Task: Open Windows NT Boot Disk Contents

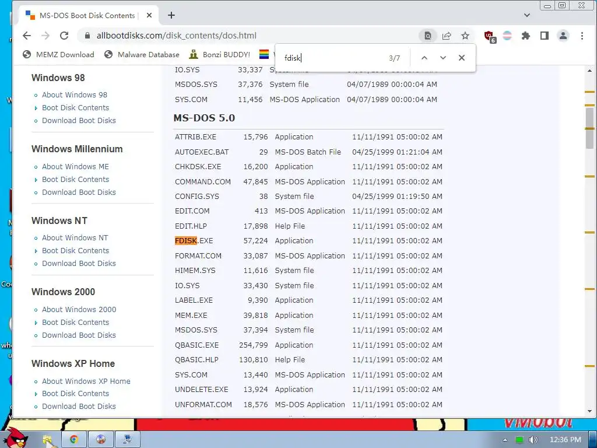Action: [x=75, y=251]
